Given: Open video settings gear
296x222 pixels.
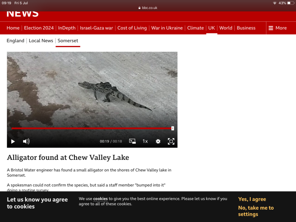Looking at the screenshot, I should tap(158, 141).
